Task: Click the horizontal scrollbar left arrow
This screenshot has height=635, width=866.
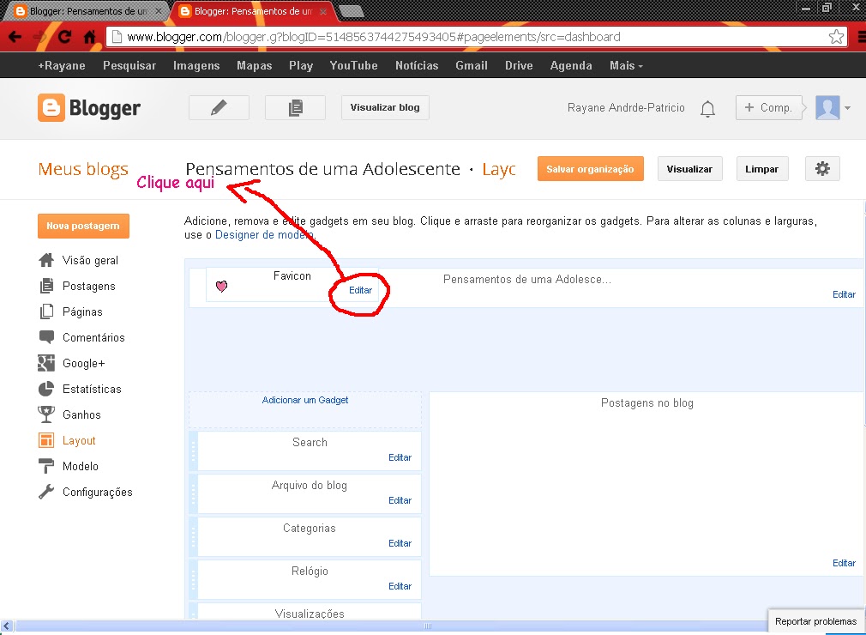Action: [7, 626]
